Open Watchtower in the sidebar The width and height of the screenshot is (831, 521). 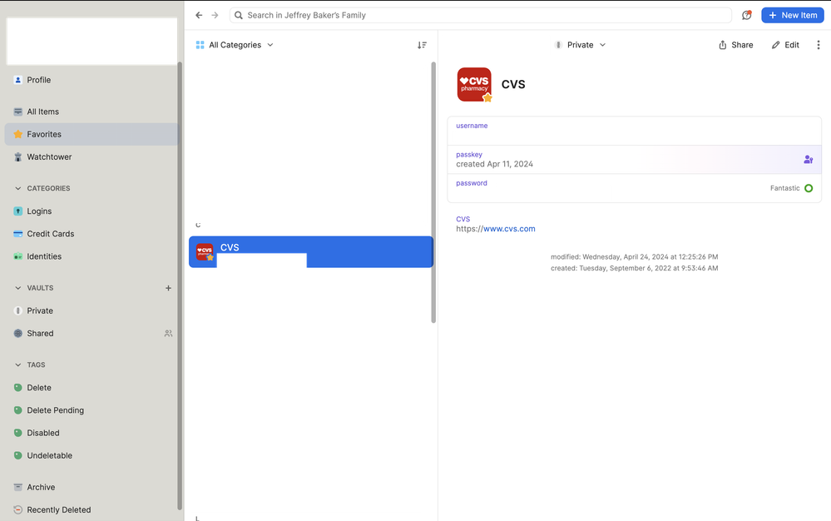click(x=49, y=156)
